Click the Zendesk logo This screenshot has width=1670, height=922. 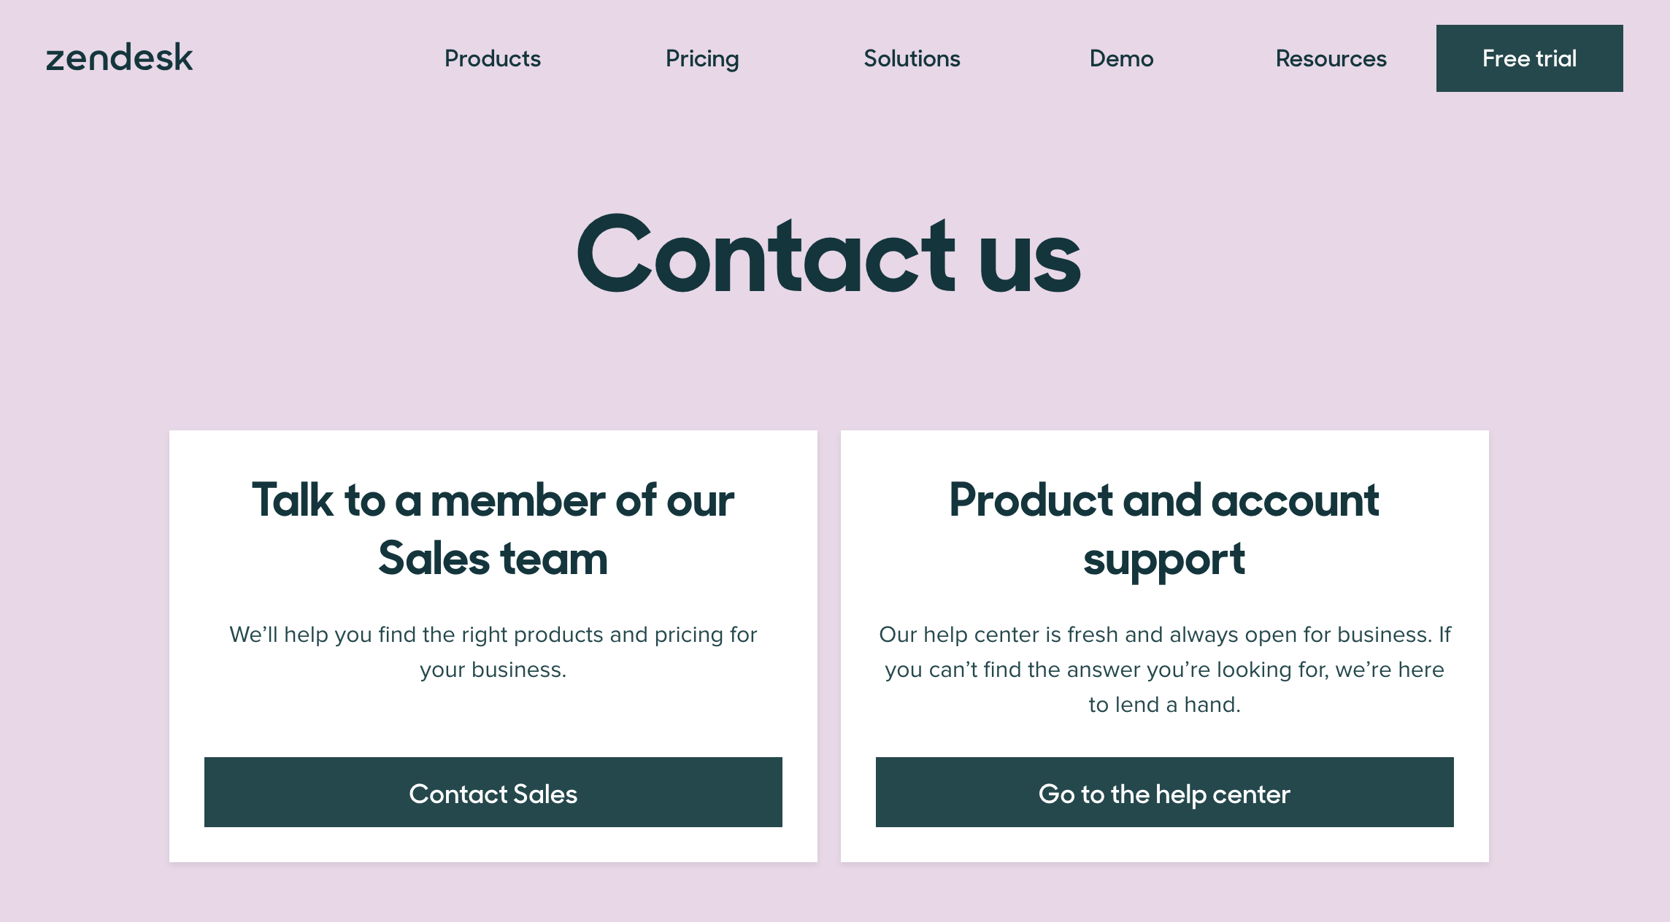click(120, 58)
